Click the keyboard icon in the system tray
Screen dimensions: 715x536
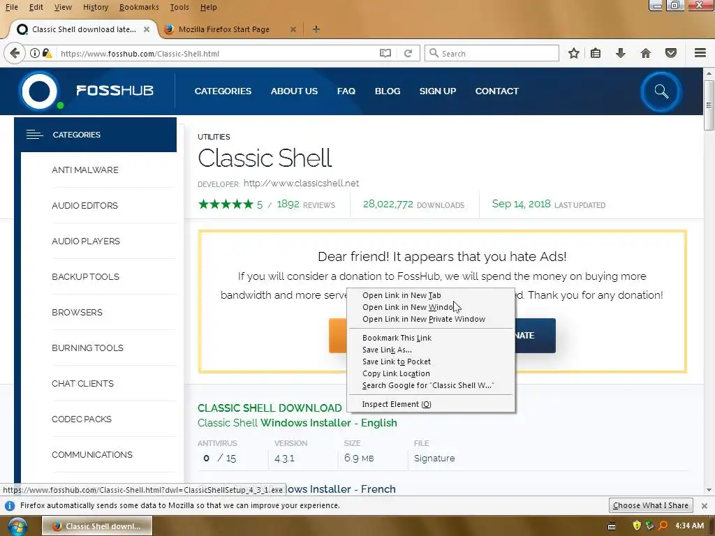(612, 526)
